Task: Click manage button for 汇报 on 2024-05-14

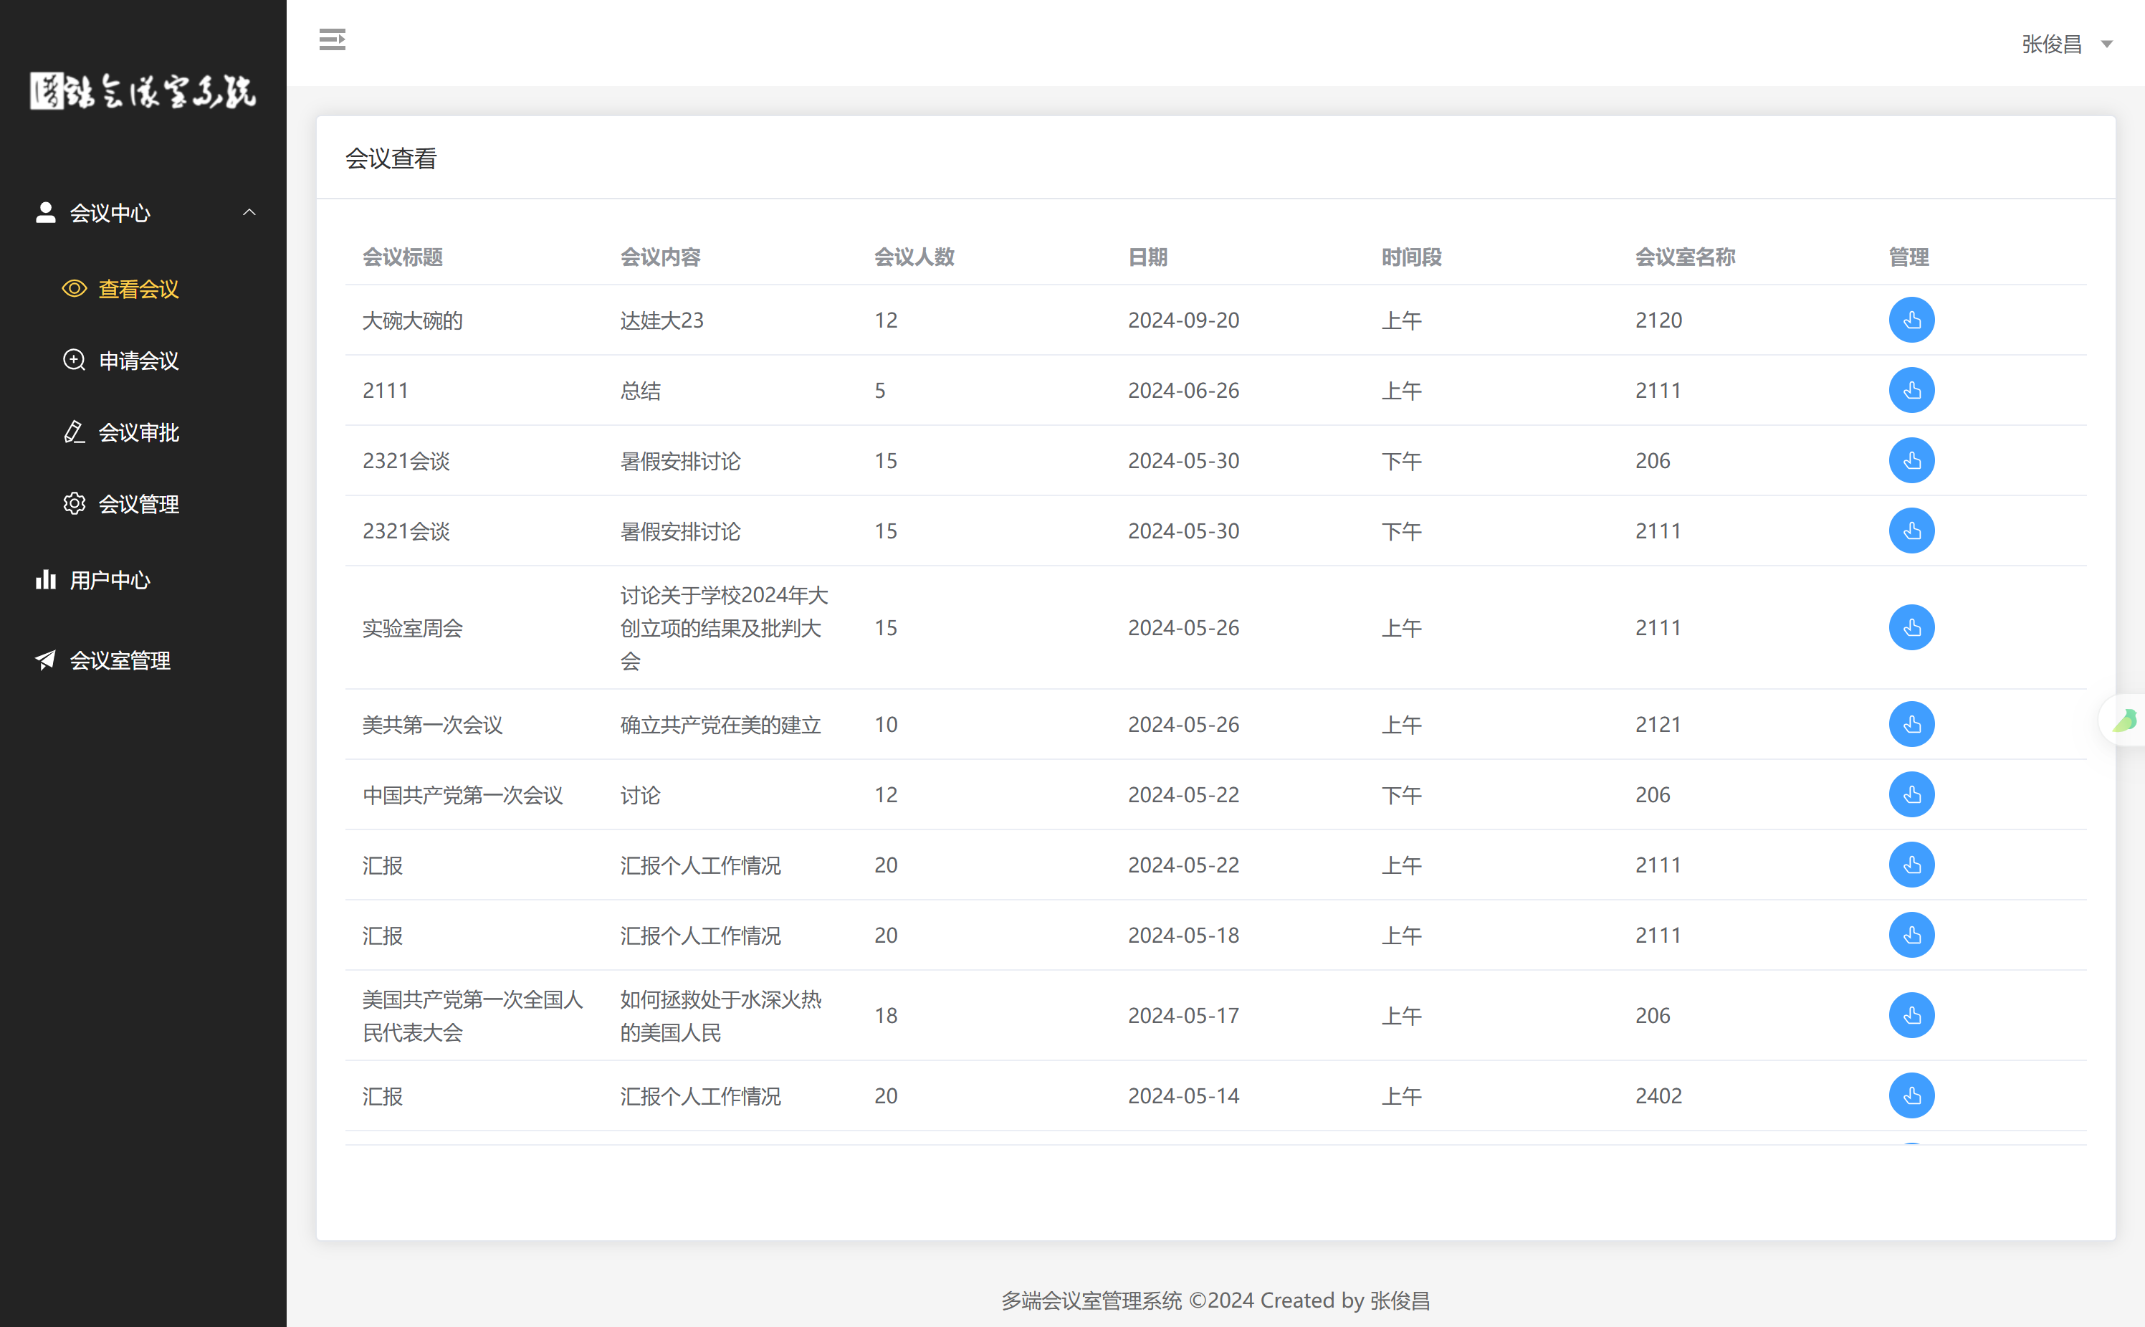Action: [1911, 1095]
